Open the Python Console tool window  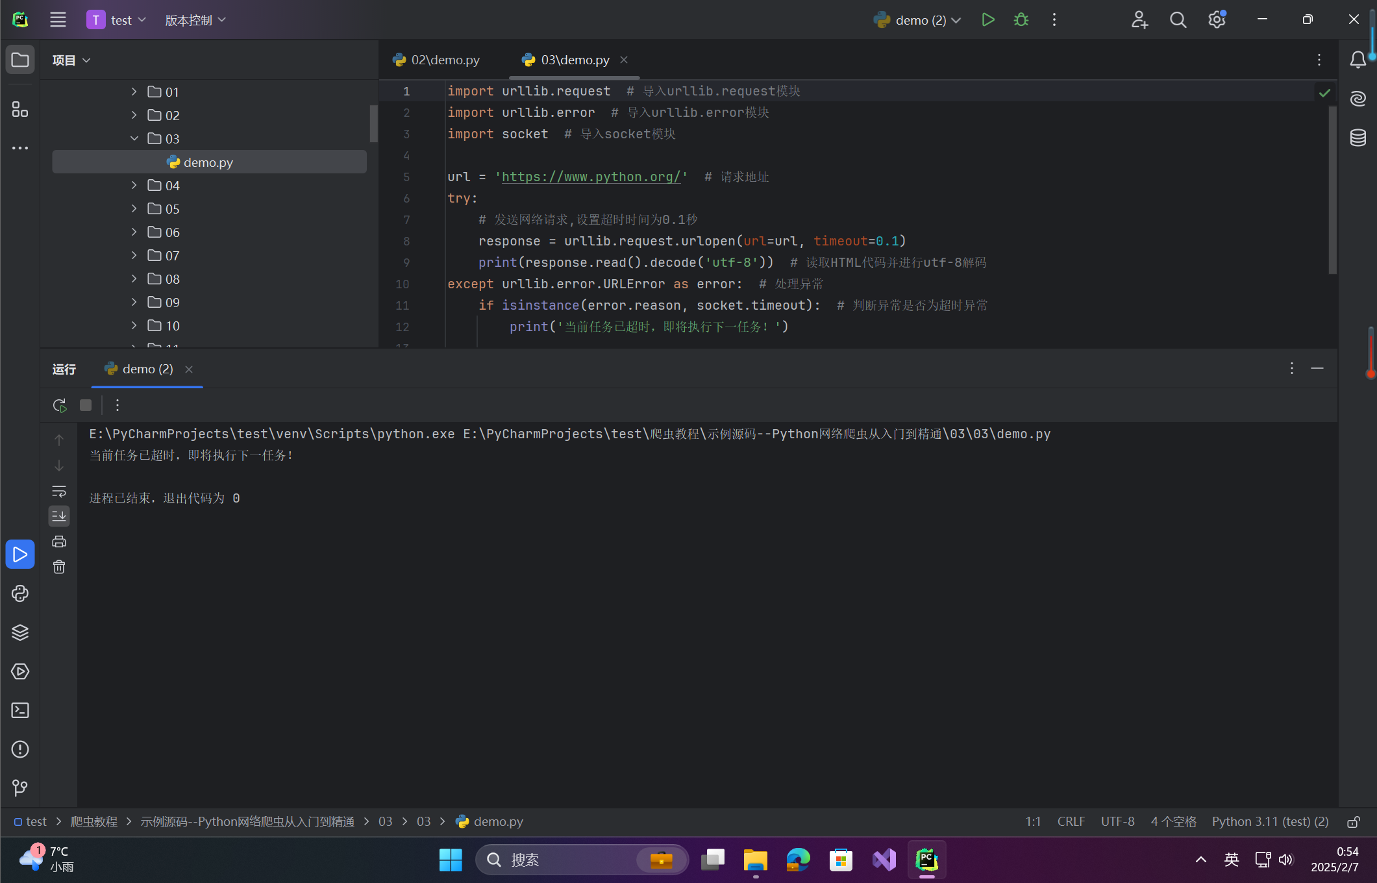click(x=20, y=593)
